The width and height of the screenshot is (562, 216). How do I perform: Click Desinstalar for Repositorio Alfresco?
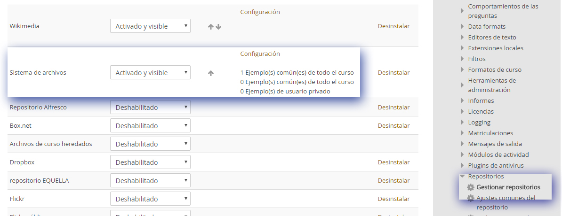coord(393,107)
